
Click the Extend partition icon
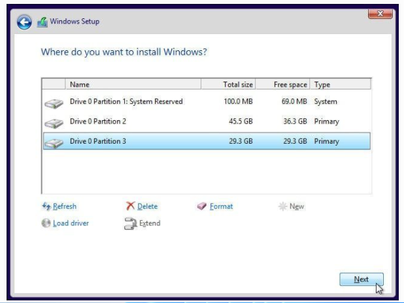(130, 223)
